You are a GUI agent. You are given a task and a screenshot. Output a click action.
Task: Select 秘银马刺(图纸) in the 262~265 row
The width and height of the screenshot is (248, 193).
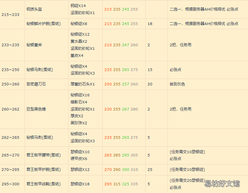point(40,138)
